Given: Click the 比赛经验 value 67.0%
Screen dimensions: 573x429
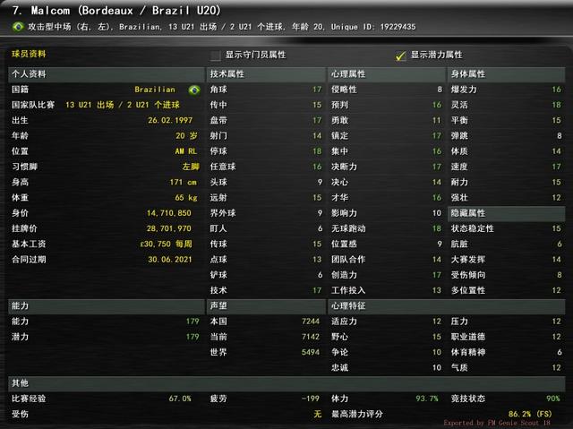Looking at the screenshot, I should 180,399.
